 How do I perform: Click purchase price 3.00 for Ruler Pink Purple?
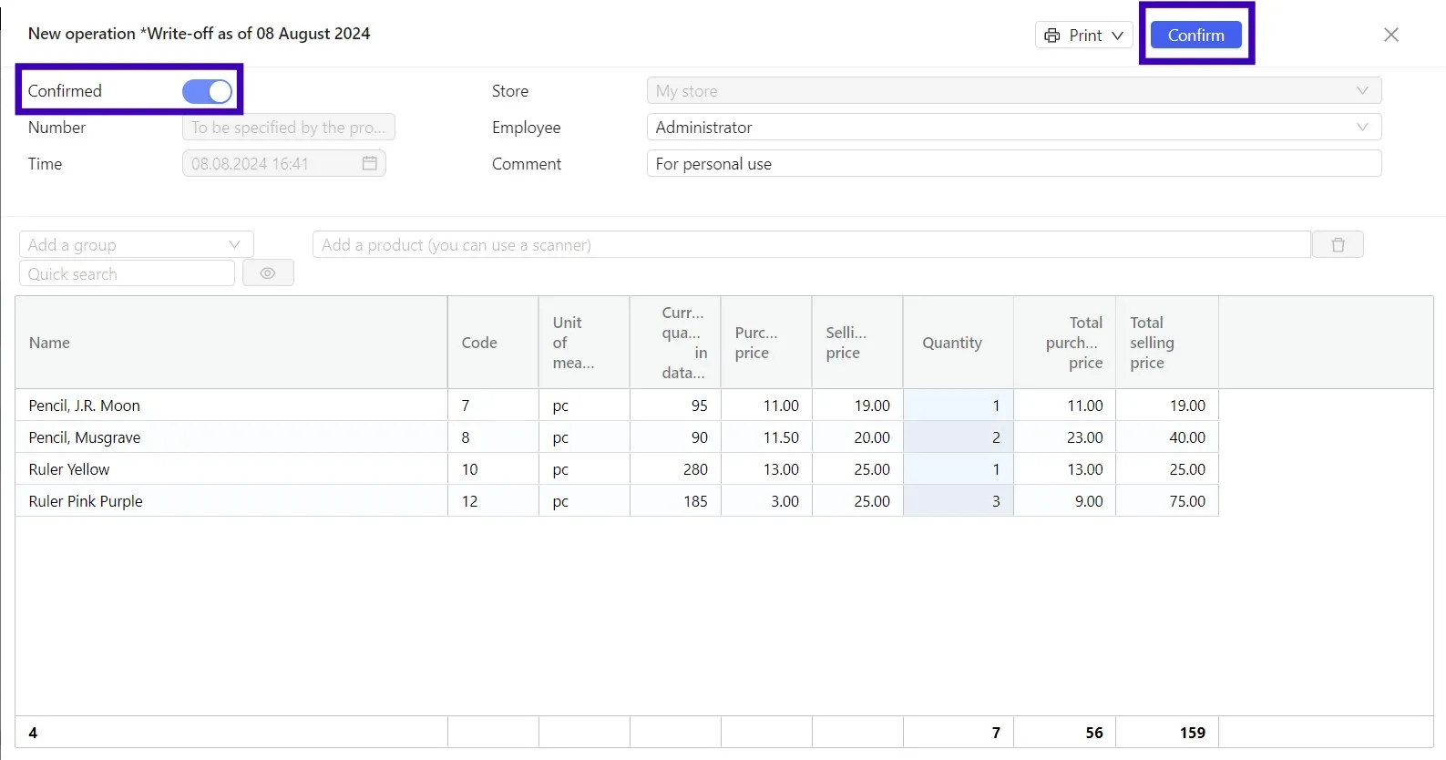click(x=766, y=501)
